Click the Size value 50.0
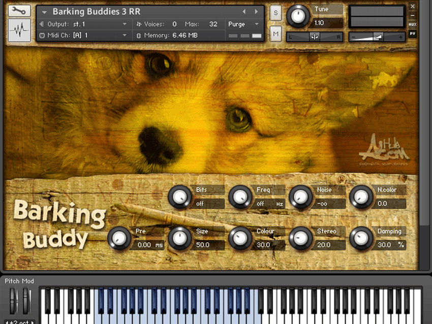432x324 pixels. tap(208, 245)
